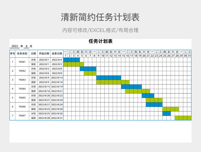Click the 任务计划表 sheet title
The width and height of the screenshot is (201, 152).
click(100, 41)
